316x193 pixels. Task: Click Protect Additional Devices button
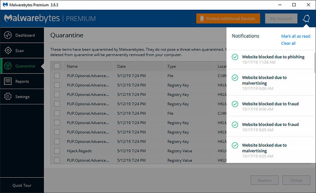[228, 19]
